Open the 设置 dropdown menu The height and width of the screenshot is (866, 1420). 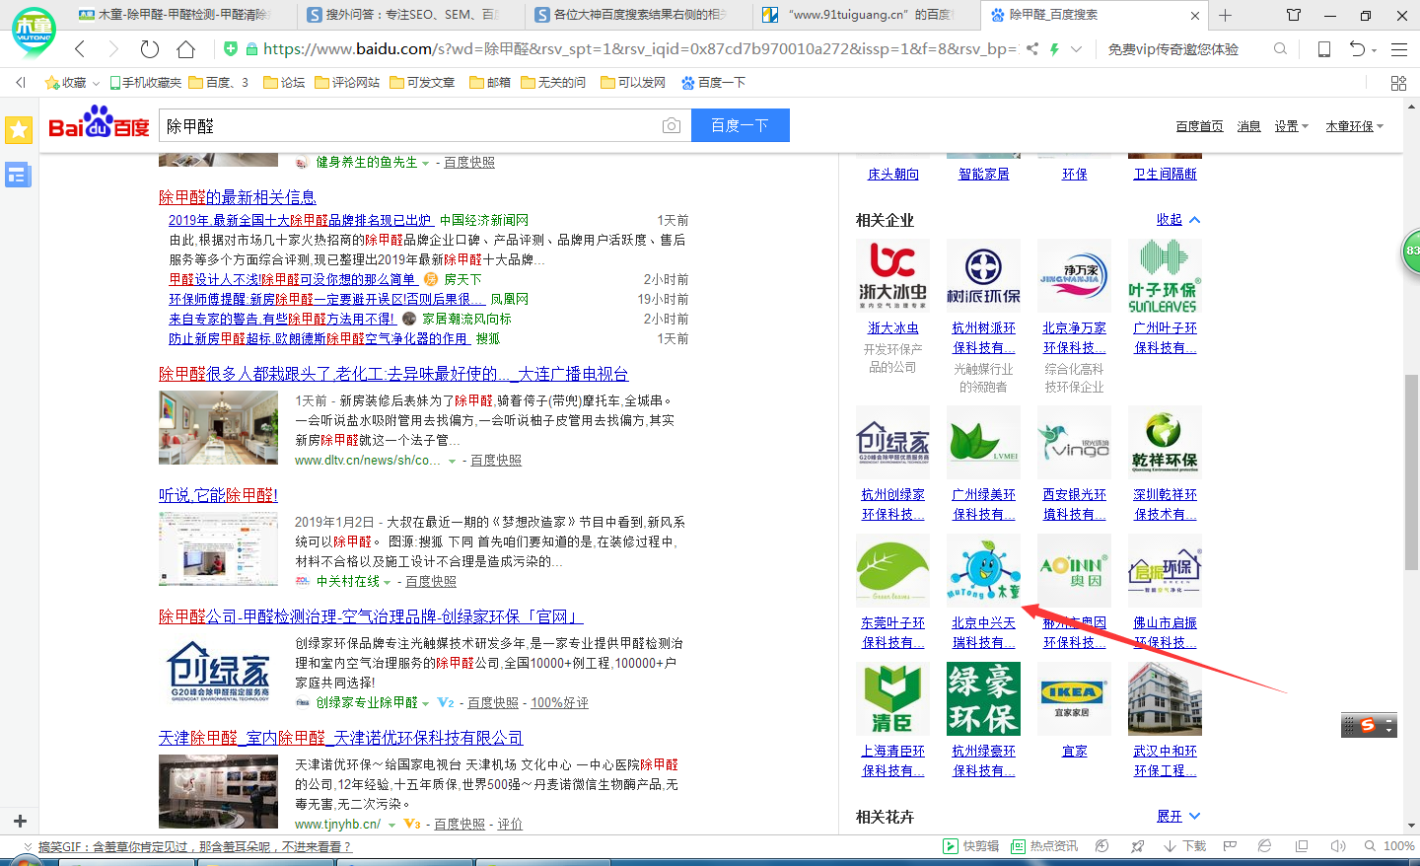[x=1291, y=126]
